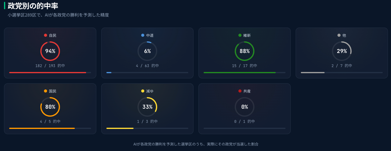Click the gray dot beside 他
Image resolution: width=391 pixels, height=151 pixels.
[339, 35]
